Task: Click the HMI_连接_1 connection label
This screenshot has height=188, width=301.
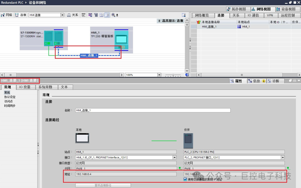Action: pyautogui.click(x=89, y=55)
